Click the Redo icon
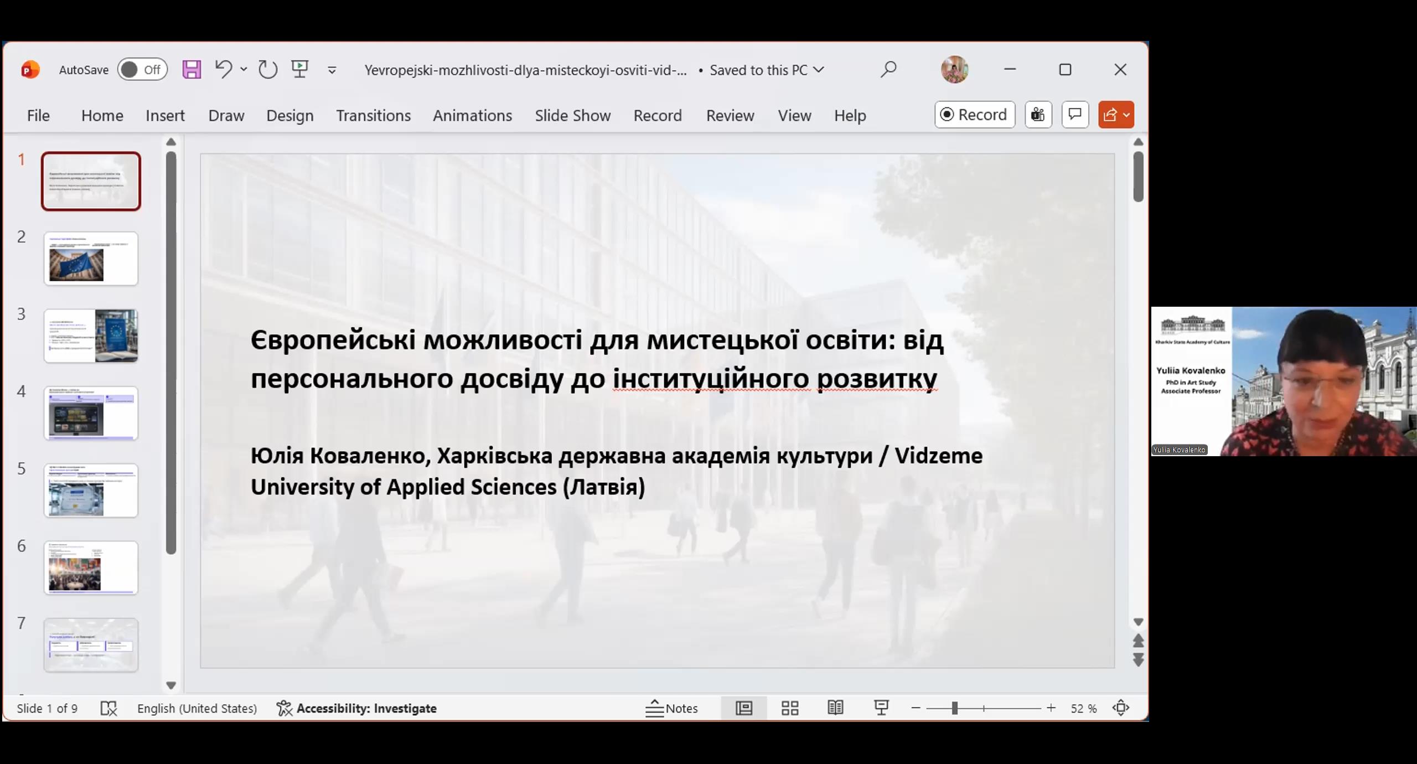Screen dimensions: 1417x764 [268, 70]
